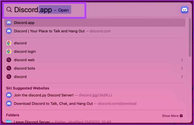Select the 'discord web' search suggestion
The height and width of the screenshot is (125, 194).
[95, 60]
